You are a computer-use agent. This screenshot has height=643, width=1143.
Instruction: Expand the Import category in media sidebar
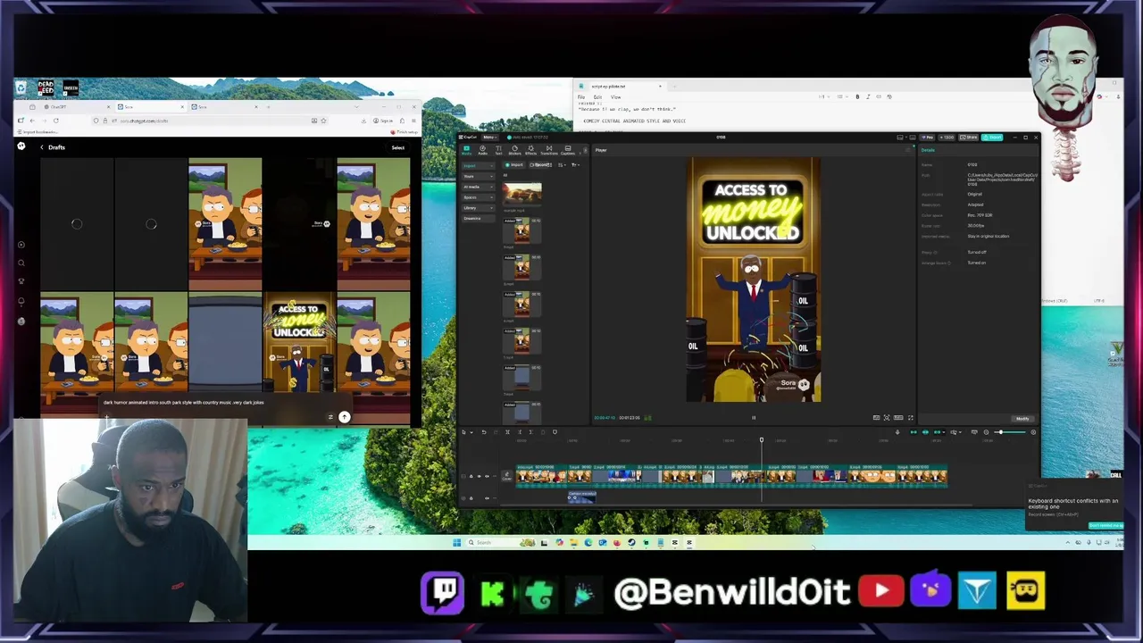tap(478, 166)
